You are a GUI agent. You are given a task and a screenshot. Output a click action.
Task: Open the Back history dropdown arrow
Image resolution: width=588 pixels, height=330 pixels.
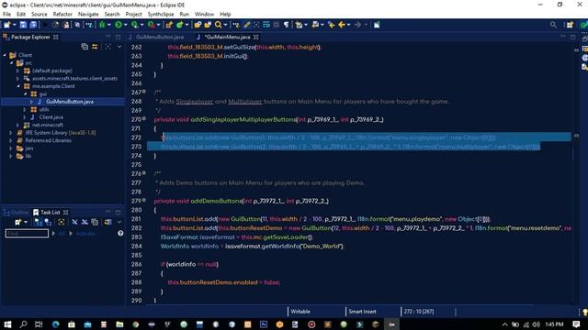coord(349,25)
